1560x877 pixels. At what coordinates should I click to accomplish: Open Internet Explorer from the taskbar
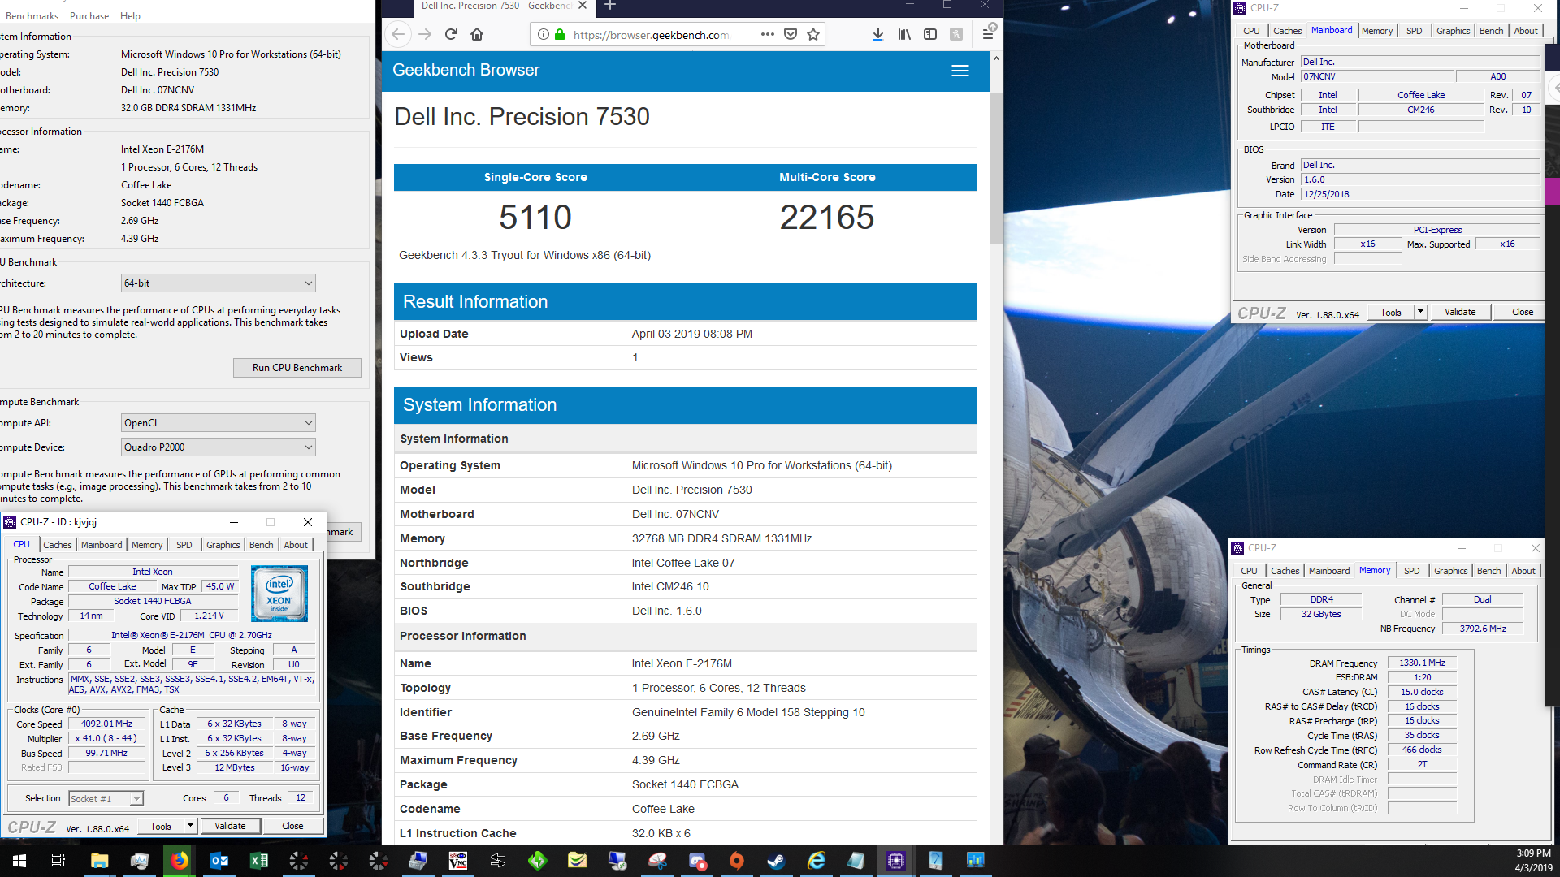tap(816, 861)
